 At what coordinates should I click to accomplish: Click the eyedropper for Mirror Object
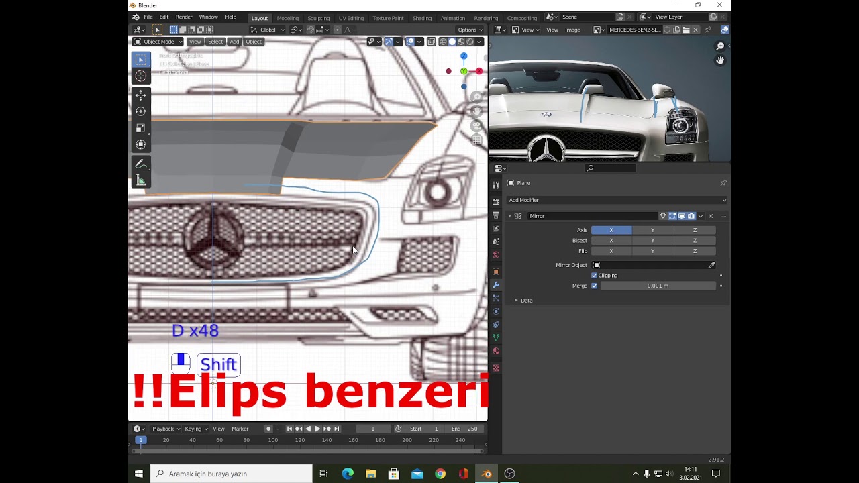click(x=711, y=265)
